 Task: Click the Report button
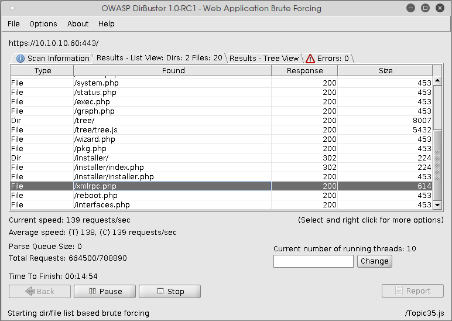[x=413, y=291]
